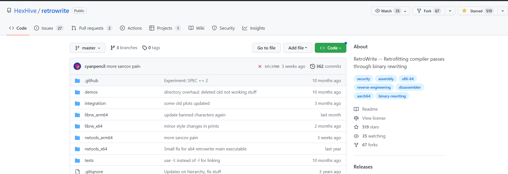Open the Security tab
This screenshot has height=174, width=508.
pyautogui.click(x=223, y=28)
